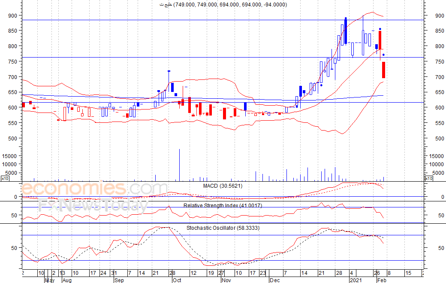Click the x10 multiplier box on the left axis
Screen dimensions: 446x283
[x=5, y=179]
